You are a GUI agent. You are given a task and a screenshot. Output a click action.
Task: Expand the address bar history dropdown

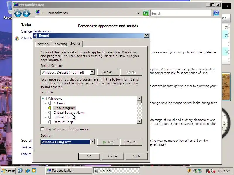[138, 13]
